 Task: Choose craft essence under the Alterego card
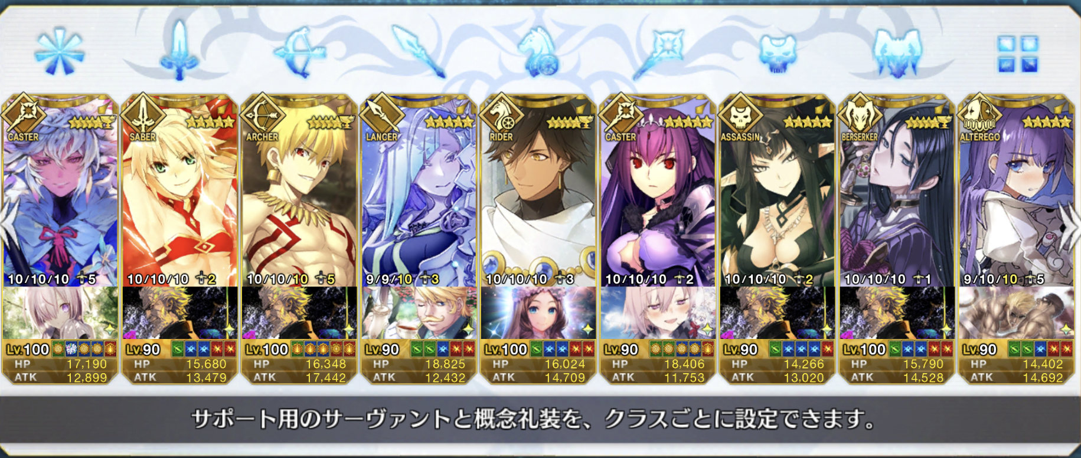[x=1016, y=313]
